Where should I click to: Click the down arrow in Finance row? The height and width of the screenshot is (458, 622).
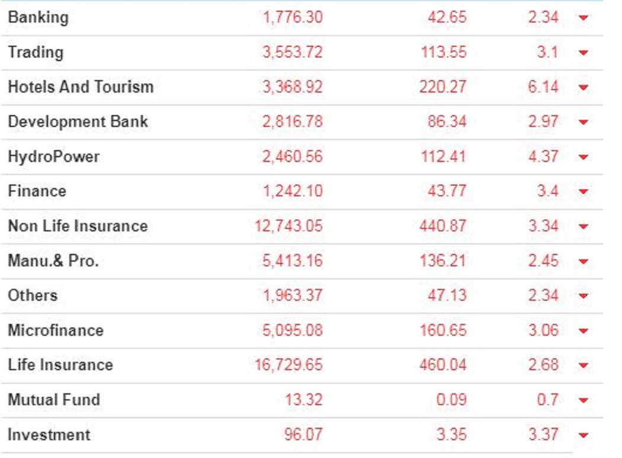583,192
